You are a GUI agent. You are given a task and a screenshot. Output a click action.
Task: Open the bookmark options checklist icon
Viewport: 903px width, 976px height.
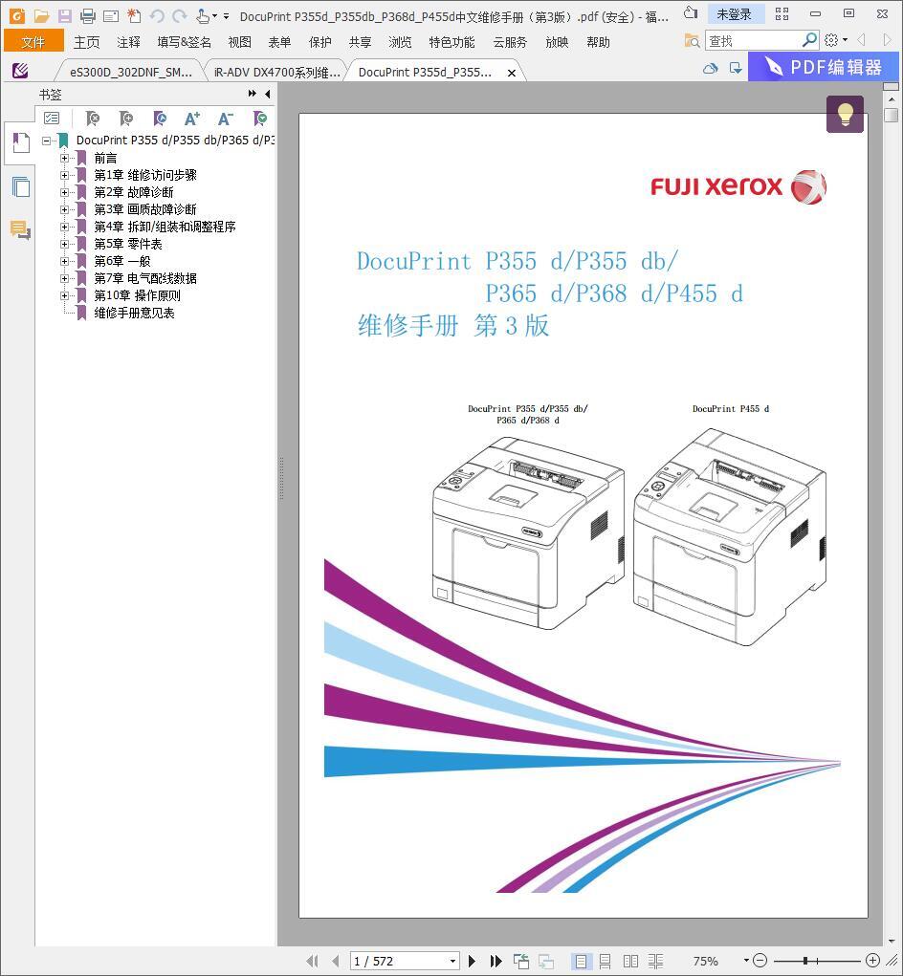[x=52, y=119]
